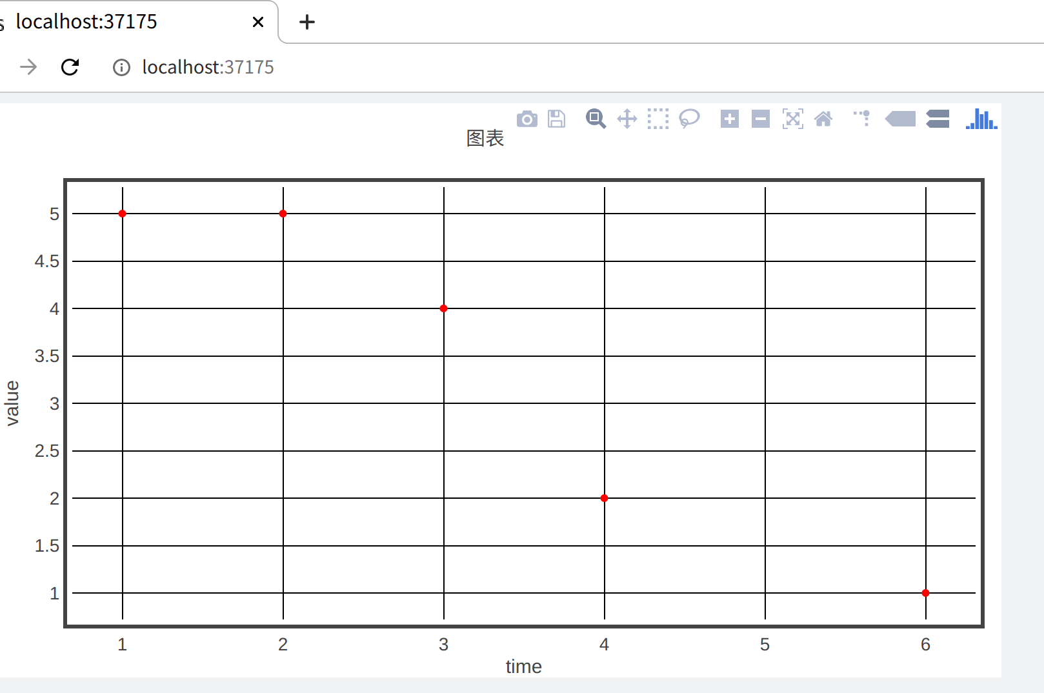Screen dimensions: 1044x693
Task: Show closest data on hover
Action: (x=900, y=119)
